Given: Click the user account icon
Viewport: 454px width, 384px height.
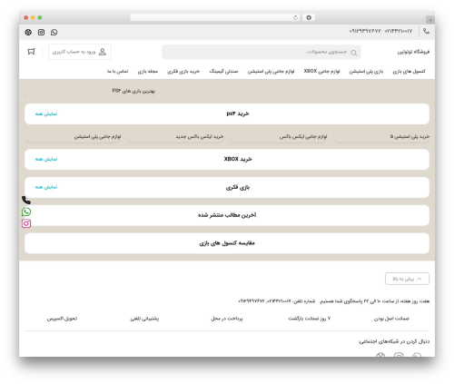Looking at the screenshot, I should (103, 52).
